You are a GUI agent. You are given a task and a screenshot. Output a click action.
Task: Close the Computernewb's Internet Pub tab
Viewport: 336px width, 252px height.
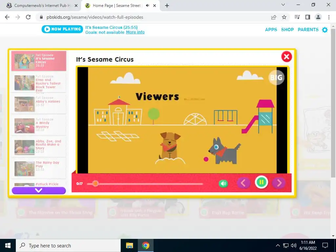tap(76, 6)
